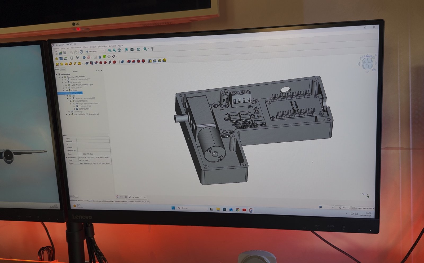Collapse the Assembly_estor_homekit node

(59, 77)
